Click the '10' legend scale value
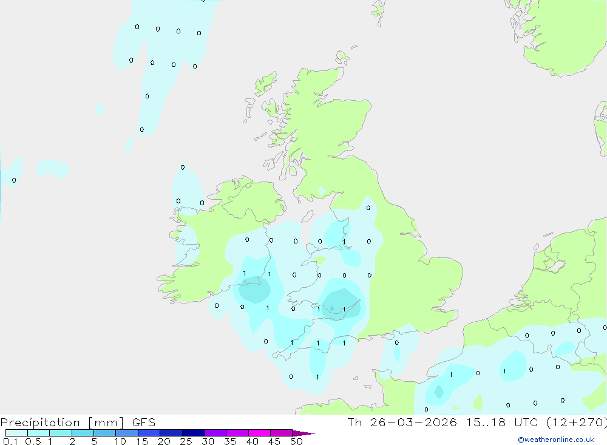The width and height of the screenshot is (607, 445). [x=120, y=441]
